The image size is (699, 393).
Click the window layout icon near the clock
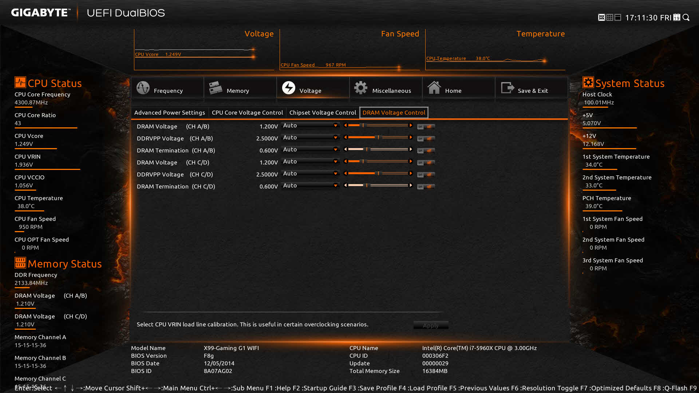(x=618, y=17)
